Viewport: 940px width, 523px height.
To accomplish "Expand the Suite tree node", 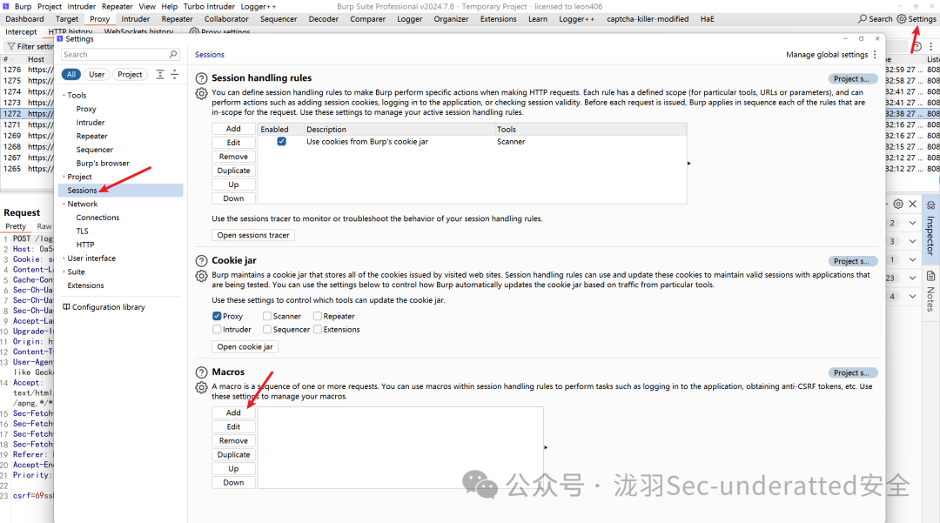I will (64, 272).
